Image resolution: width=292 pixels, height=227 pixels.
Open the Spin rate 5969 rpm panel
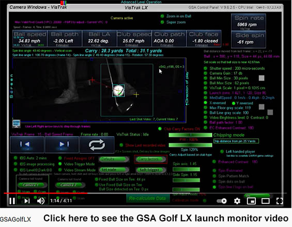(x=249, y=22)
